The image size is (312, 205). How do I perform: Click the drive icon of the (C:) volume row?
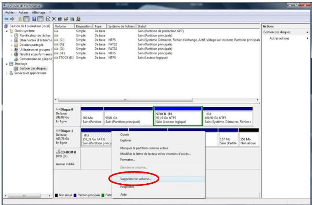coord(56,40)
